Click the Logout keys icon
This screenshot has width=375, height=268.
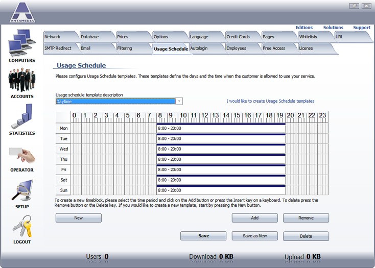(21, 226)
